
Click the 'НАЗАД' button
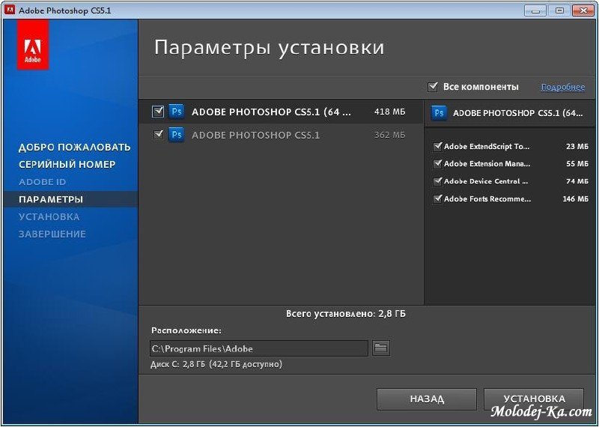pyautogui.click(x=427, y=399)
